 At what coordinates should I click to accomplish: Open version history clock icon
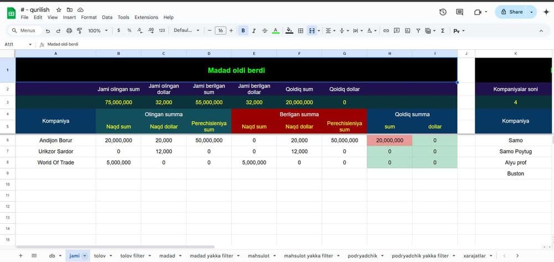[x=443, y=12]
